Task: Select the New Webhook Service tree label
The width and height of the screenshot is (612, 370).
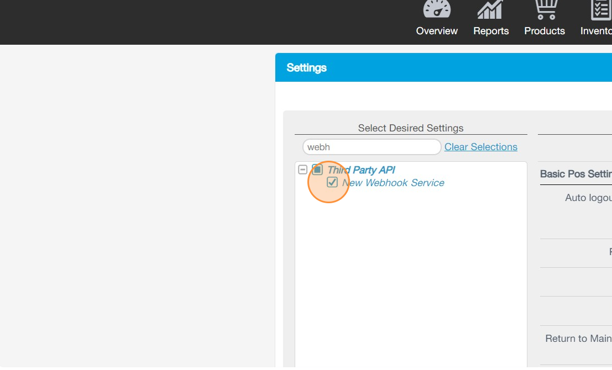Action: (x=393, y=183)
